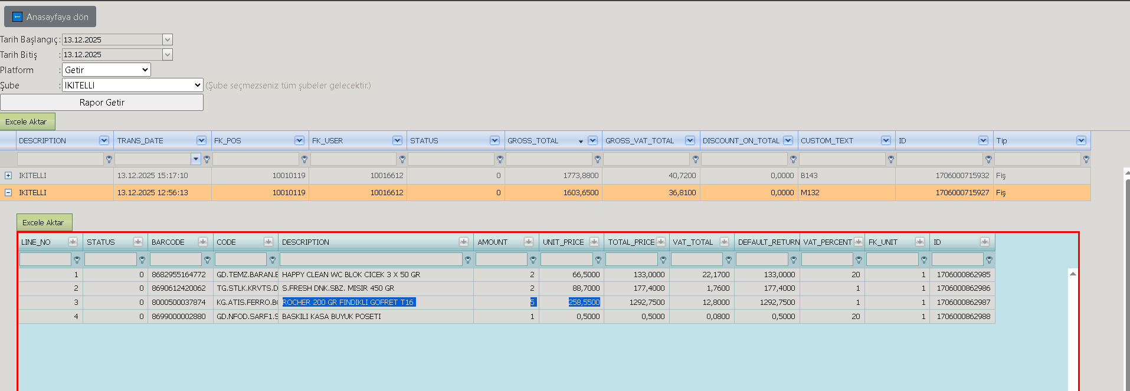Click the detail DESCRIPTION filter text field

tap(371, 259)
